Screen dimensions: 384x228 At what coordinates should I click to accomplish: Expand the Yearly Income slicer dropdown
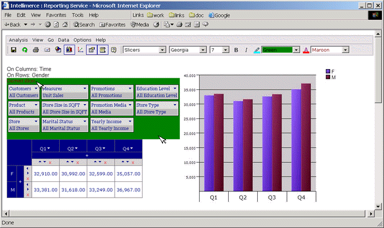click(x=130, y=121)
